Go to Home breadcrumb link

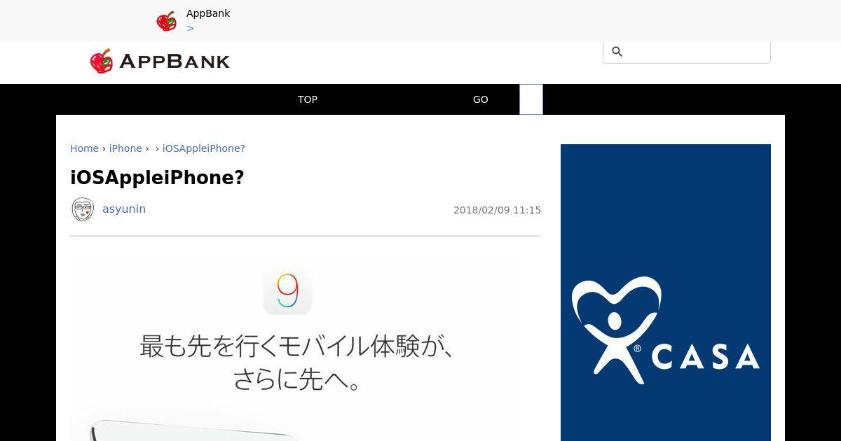click(84, 148)
